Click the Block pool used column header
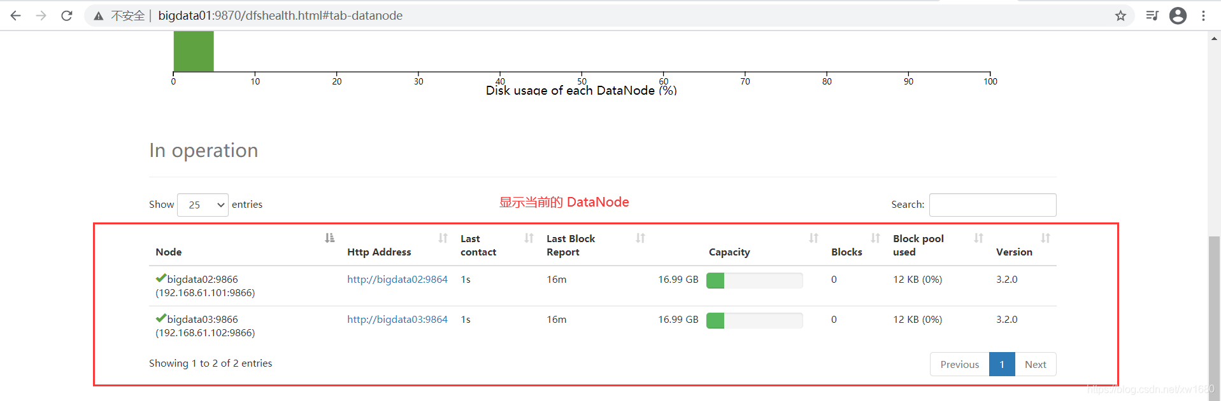The height and width of the screenshot is (401, 1221). (x=918, y=245)
